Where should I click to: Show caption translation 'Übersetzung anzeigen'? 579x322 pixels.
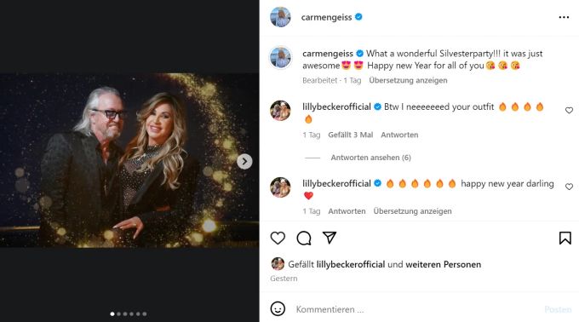[x=408, y=80]
